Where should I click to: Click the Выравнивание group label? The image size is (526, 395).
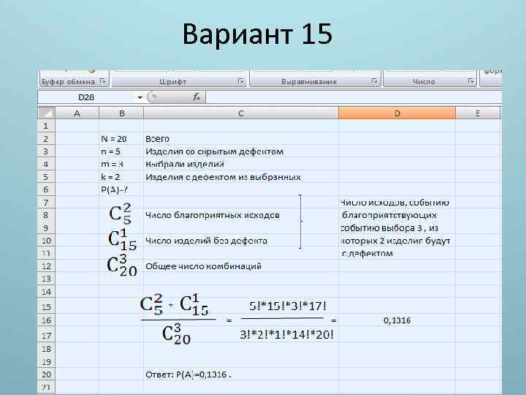point(309,82)
